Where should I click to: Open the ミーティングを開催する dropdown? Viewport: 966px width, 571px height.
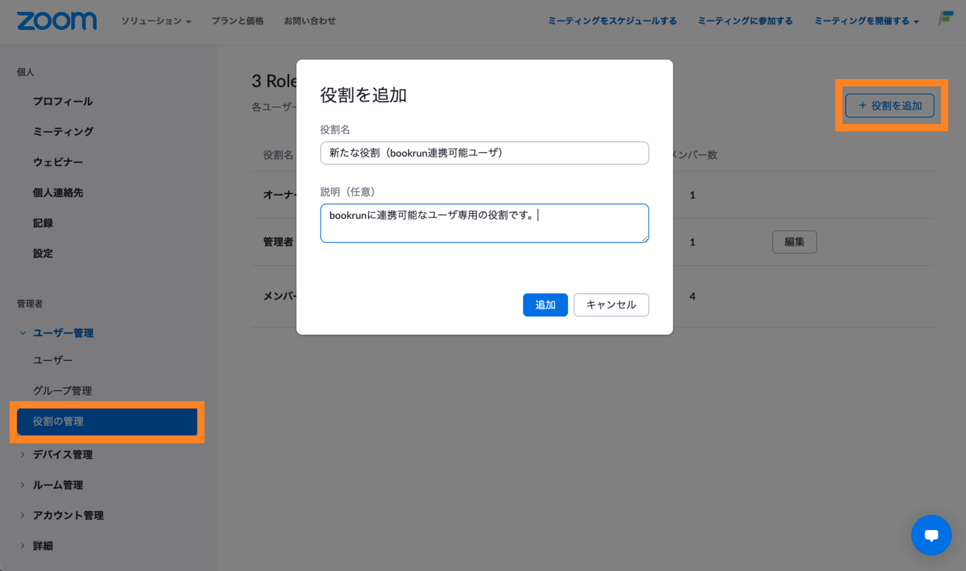point(866,21)
